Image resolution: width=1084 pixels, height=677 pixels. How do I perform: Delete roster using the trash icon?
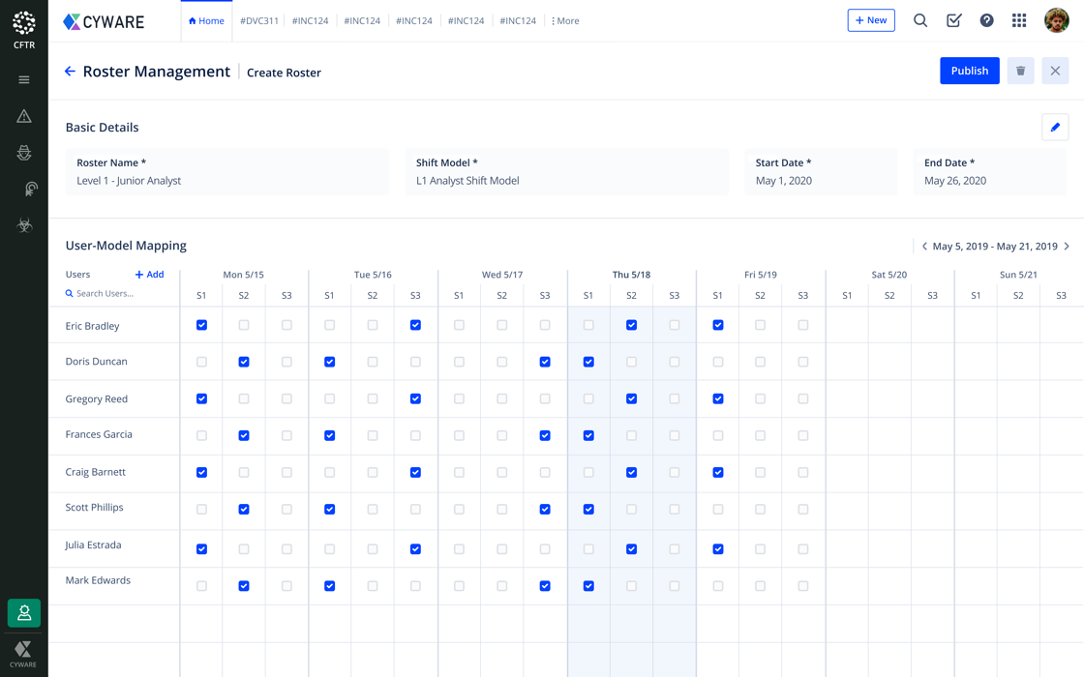[1020, 71]
